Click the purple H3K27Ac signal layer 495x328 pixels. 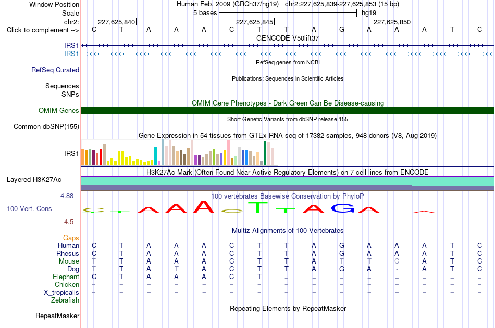[x=288, y=188]
